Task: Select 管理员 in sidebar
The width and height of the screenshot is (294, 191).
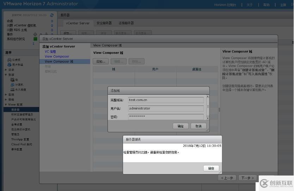Action: click(15, 134)
